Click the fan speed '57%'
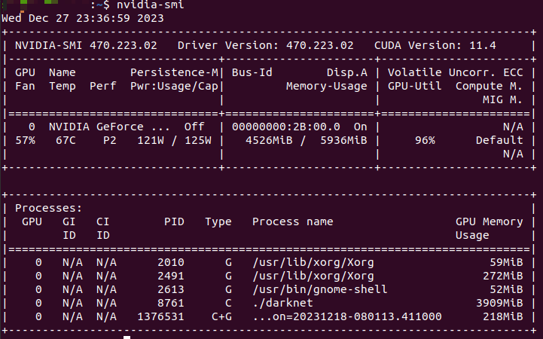The image size is (543, 339). pyautogui.click(x=26, y=140)
